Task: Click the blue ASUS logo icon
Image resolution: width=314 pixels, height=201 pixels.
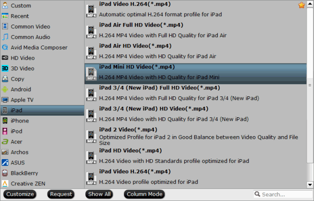Action: coord(5,163)
